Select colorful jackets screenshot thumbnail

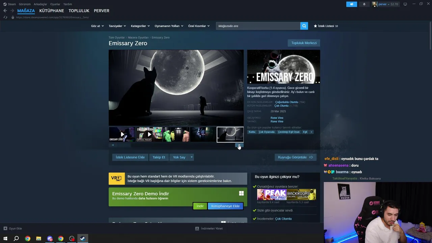176,134
